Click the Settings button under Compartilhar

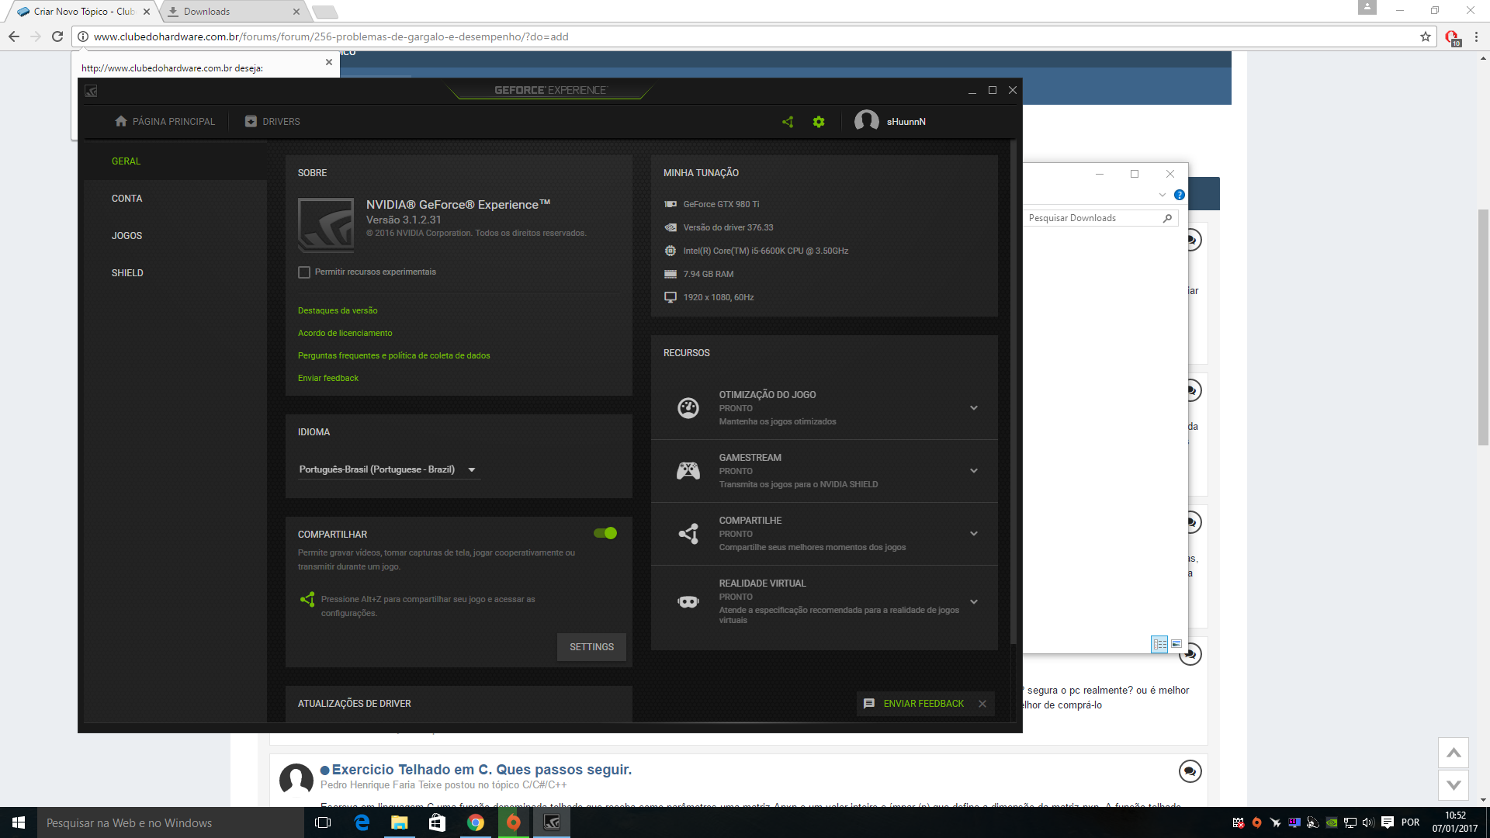pos(591,647)
